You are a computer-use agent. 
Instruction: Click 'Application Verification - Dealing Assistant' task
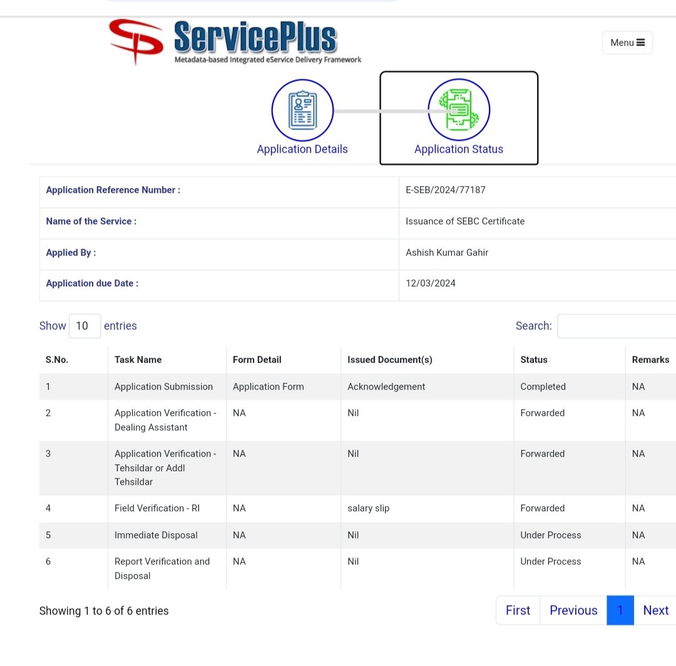pos(165,420)
